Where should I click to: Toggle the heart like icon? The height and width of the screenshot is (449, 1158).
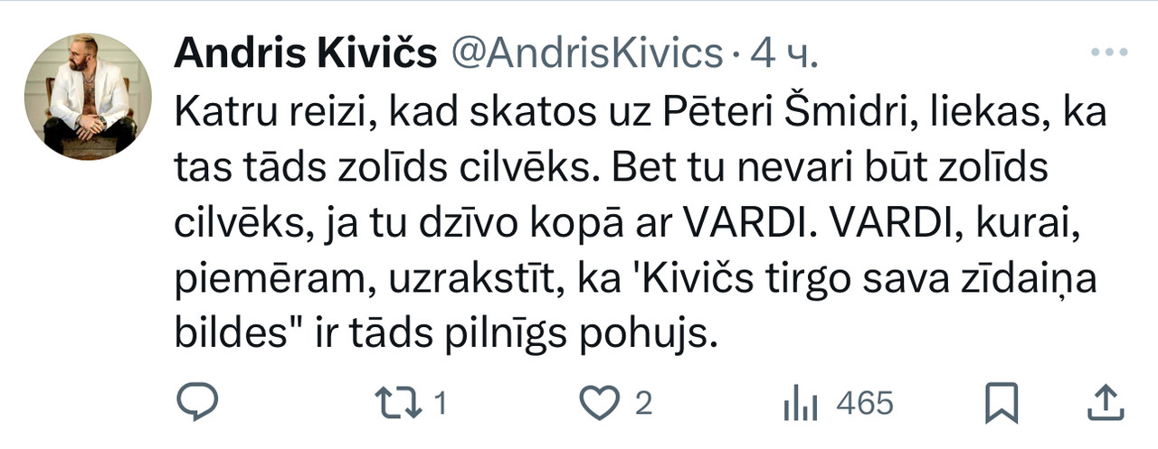tap(598, 403)
